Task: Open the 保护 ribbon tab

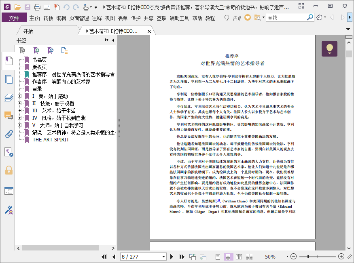Action: point(136,18)
